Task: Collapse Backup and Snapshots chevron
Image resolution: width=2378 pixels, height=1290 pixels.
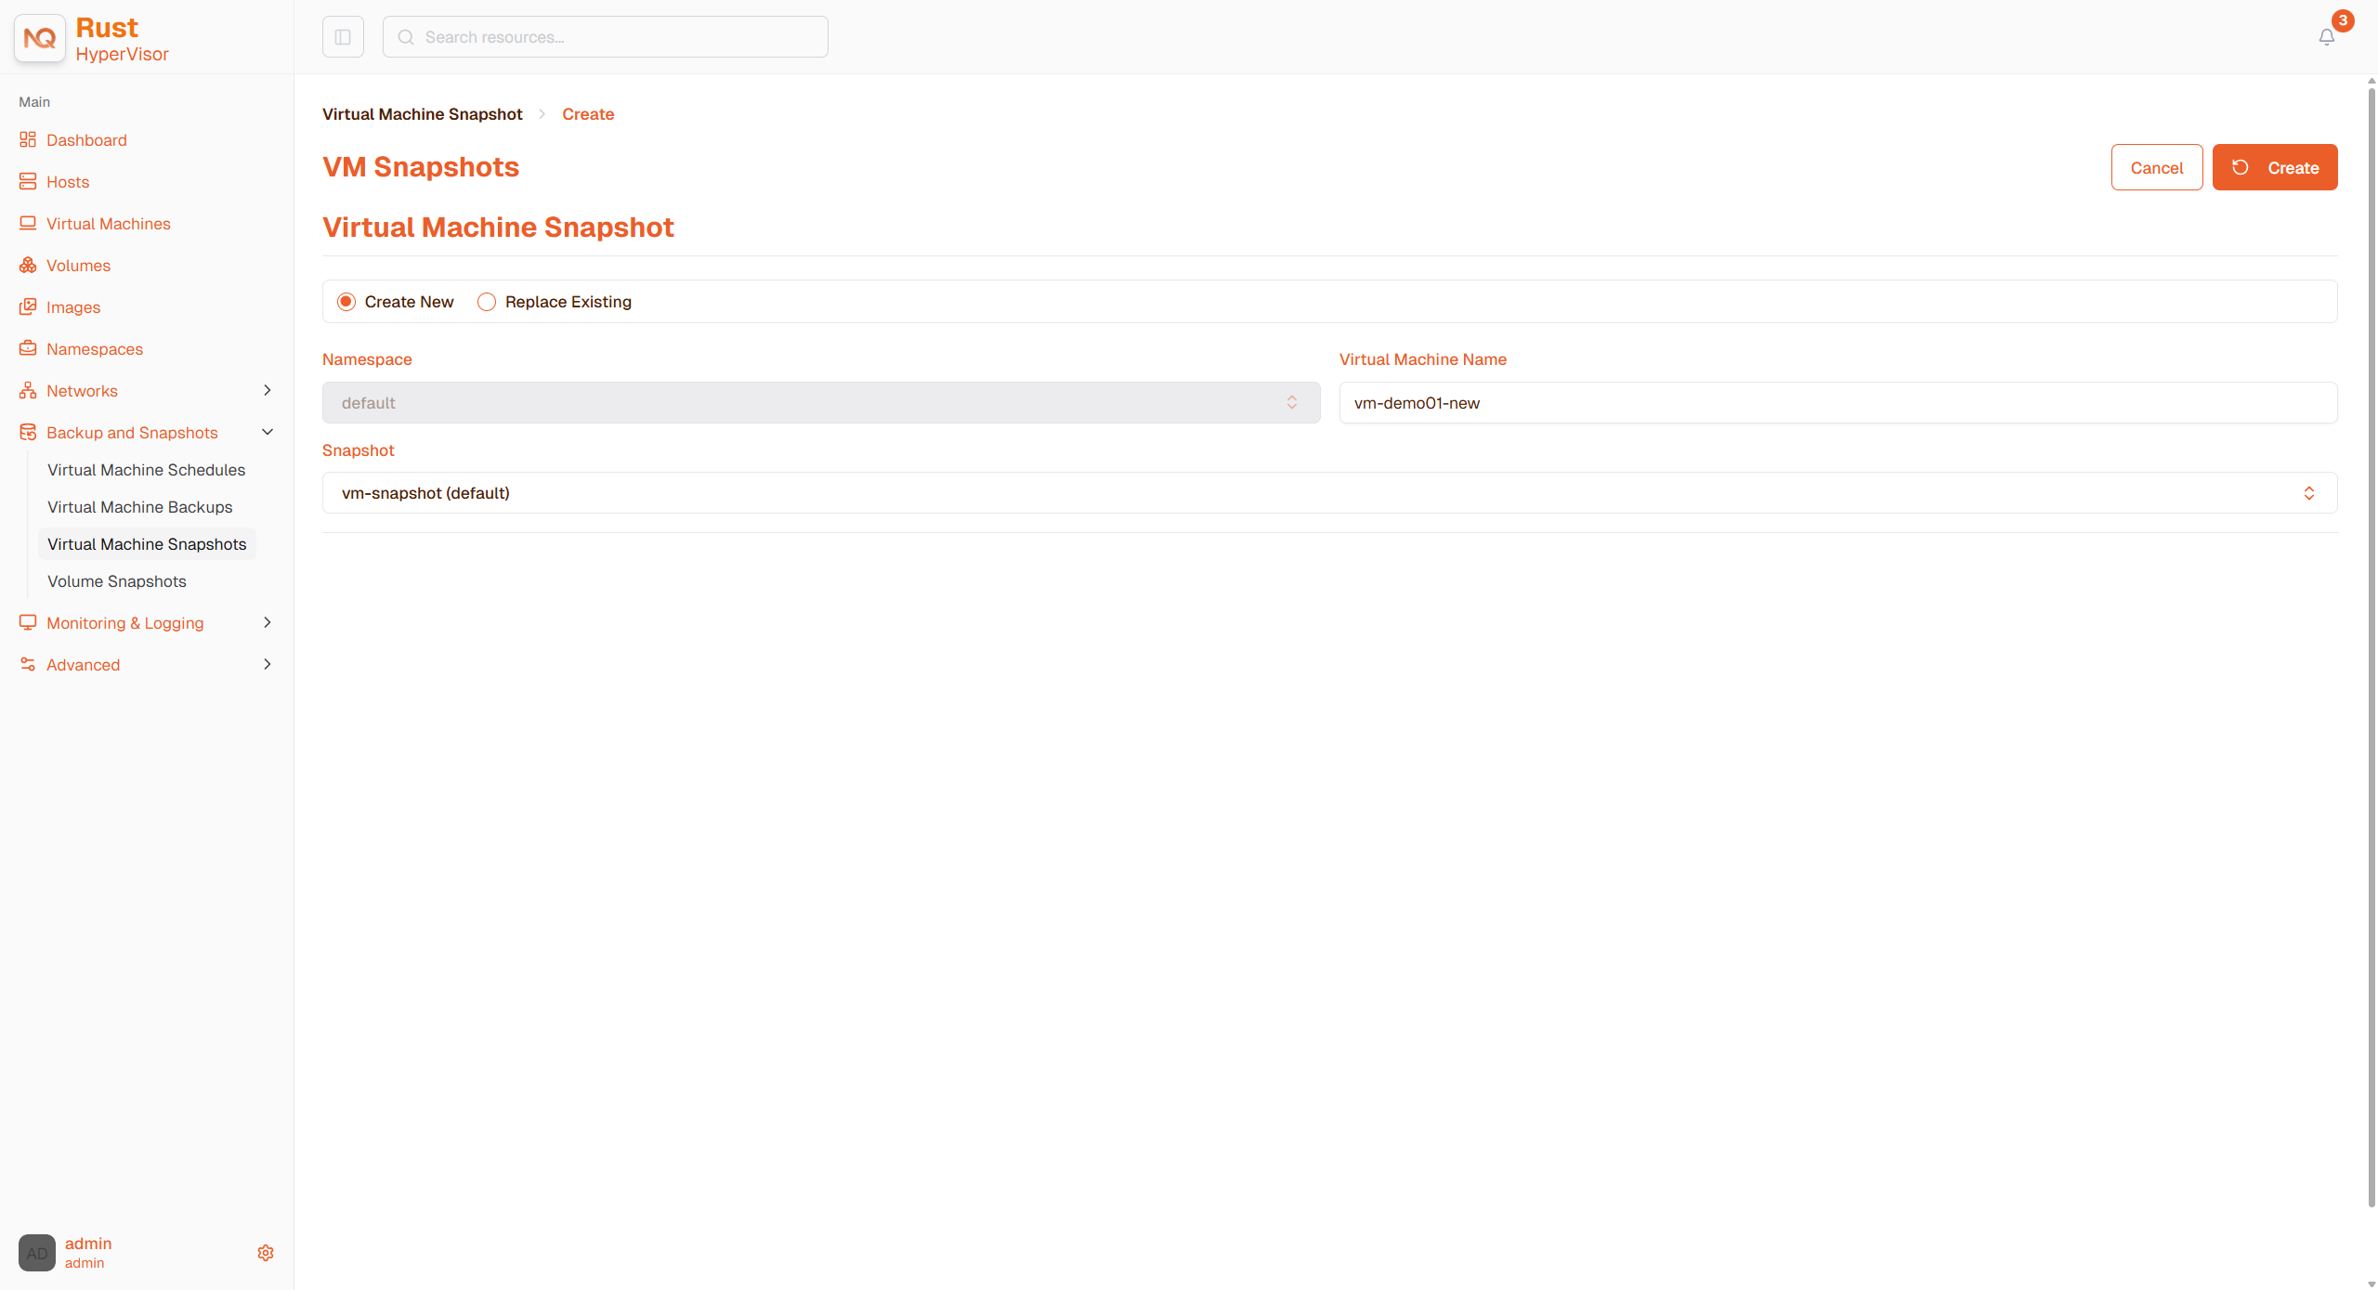Action: pyautogui.click(x=268, y=432)
